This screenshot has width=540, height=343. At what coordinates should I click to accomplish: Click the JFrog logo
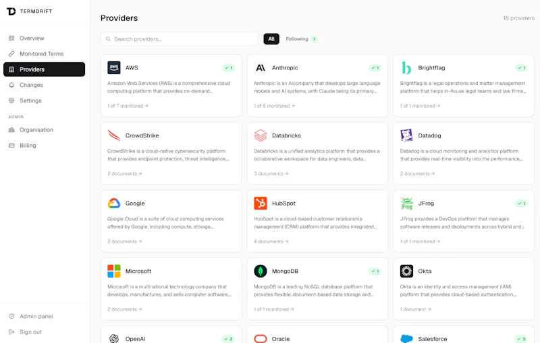[406, 203]
